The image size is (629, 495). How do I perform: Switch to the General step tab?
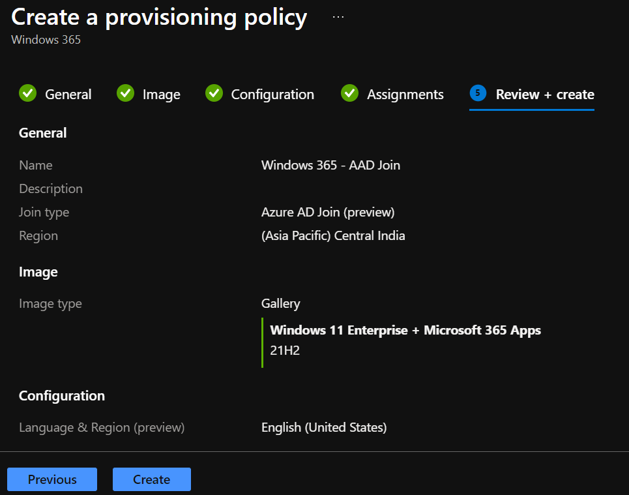[56, 95]
